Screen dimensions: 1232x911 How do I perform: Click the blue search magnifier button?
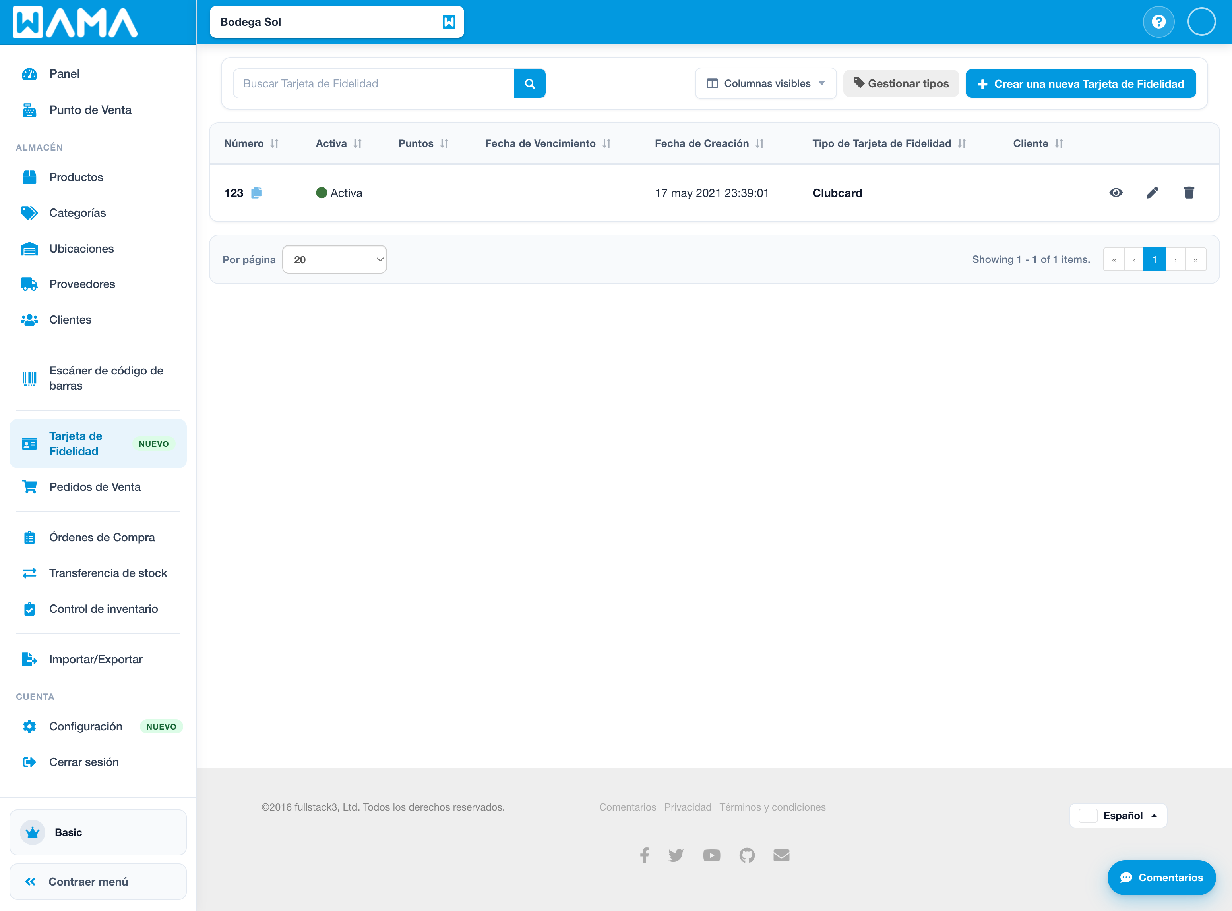(529, 83)
